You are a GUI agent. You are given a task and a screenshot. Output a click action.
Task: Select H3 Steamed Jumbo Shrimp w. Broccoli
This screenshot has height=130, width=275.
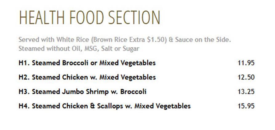(x=82, y=92)
